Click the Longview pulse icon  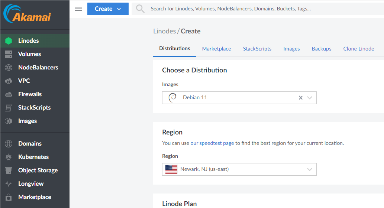pyautogui.click(x=8, y=184)
